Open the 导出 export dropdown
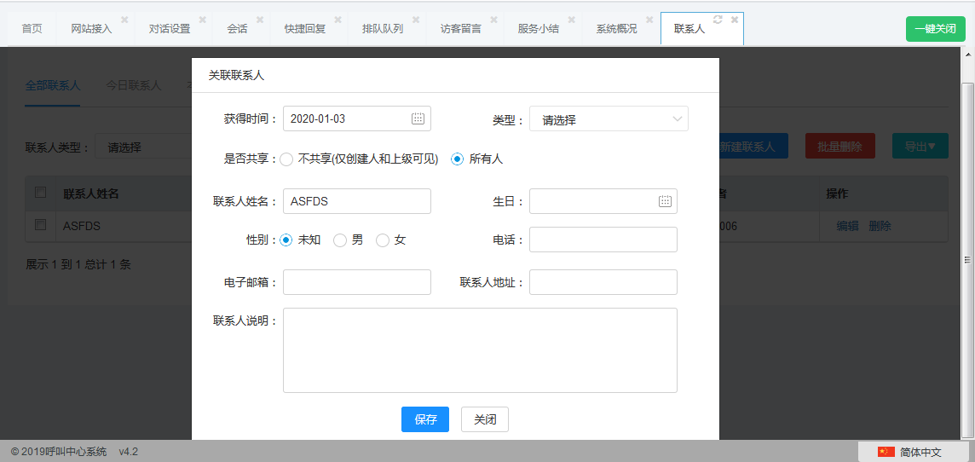The height and width of the screenshot is (462, 975). 920,147
